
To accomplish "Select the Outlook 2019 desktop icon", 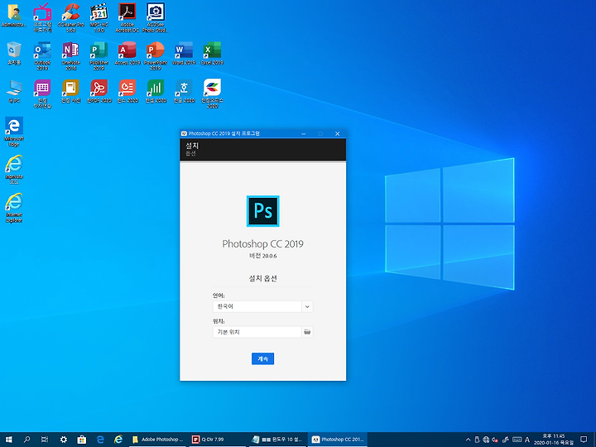I will (42, 56).
